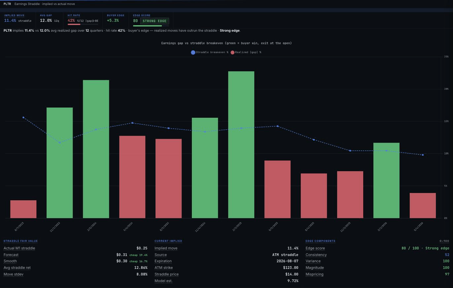Select the 5/6/2024 red bar

coord(132,177)
